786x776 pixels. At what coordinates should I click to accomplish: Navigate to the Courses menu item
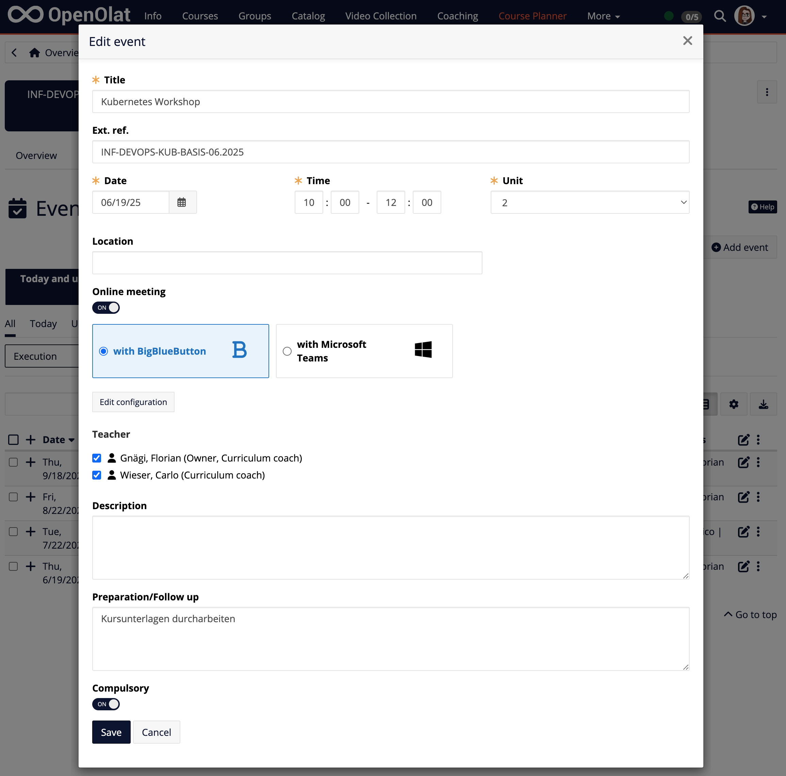(200, 16)
